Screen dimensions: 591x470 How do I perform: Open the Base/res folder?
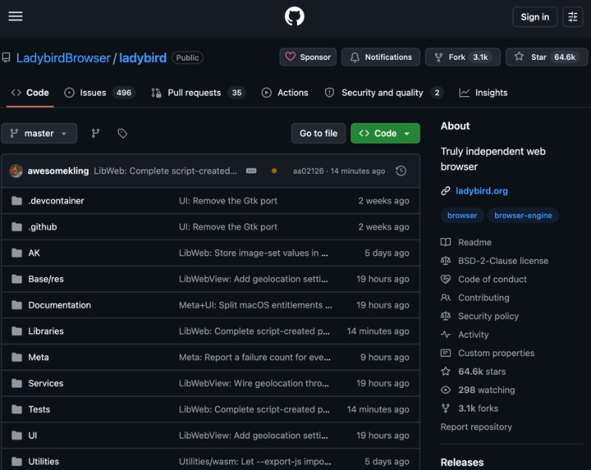tap(46, 279)
